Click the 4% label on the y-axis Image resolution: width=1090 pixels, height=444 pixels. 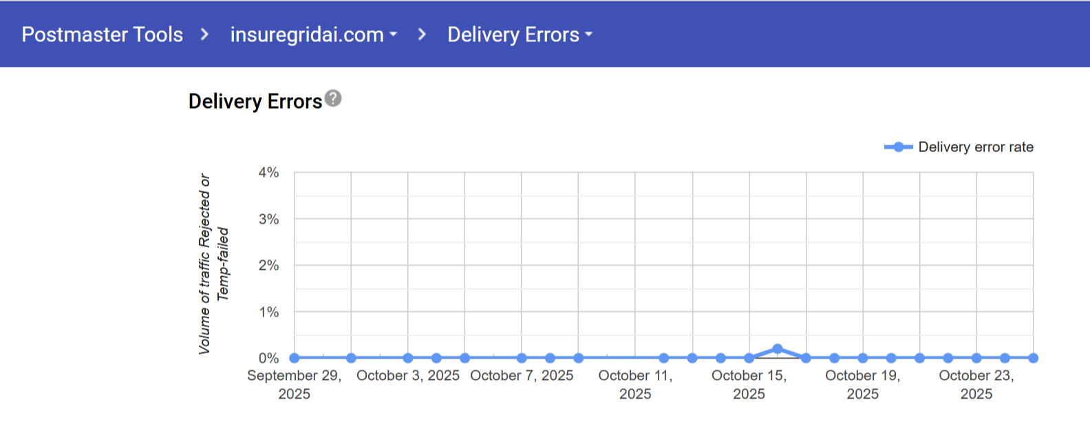(268, 173)
